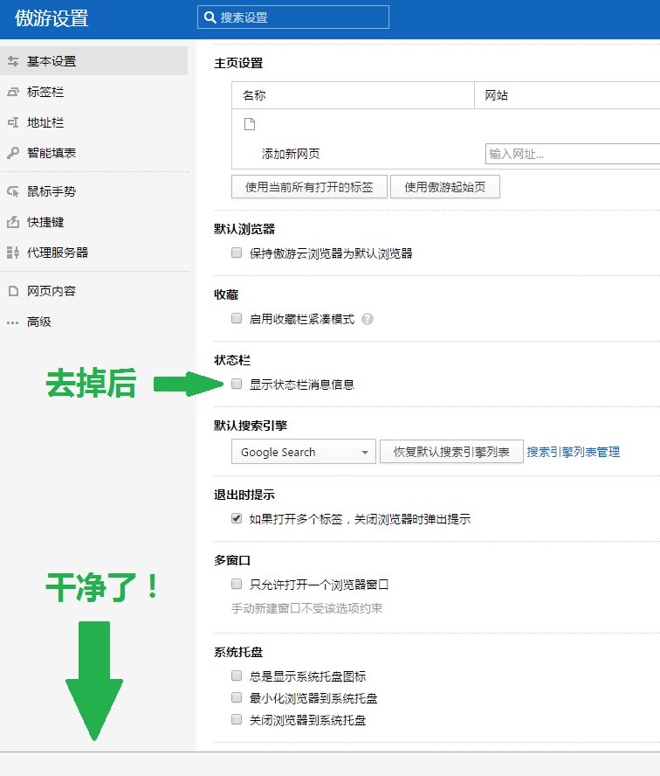Click the 默认搜索引擎 heading

251,426
